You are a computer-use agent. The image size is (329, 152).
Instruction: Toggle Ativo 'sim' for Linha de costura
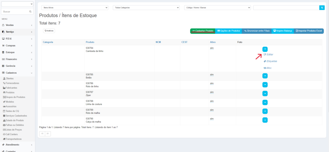pyautogui.click(x=211, y=101)
